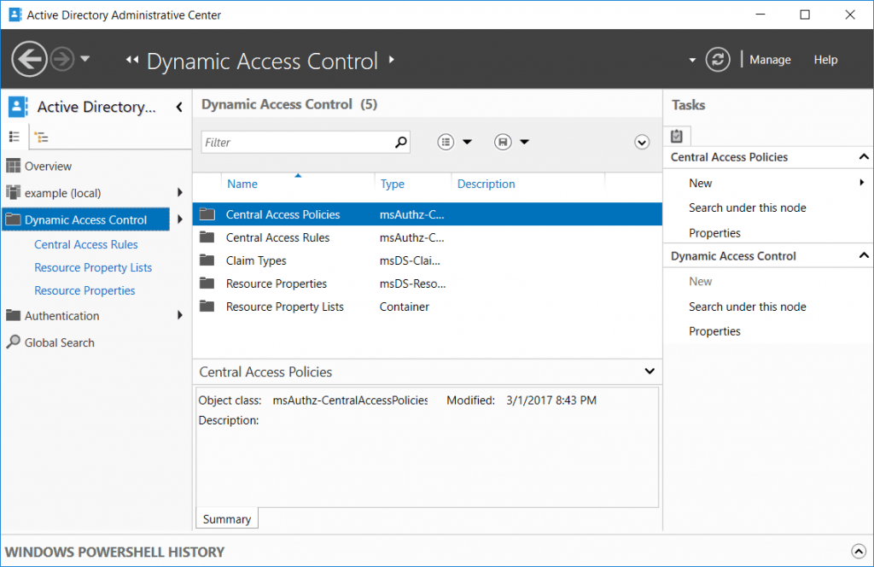Expand the Windows PowerShell History panel

pyautogui.click(x=859, y=551)
